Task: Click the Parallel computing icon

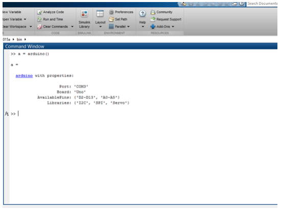Action: click(x=111, y=27)
